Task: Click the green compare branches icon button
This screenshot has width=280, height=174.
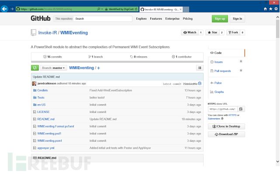Action: (35, 68)
